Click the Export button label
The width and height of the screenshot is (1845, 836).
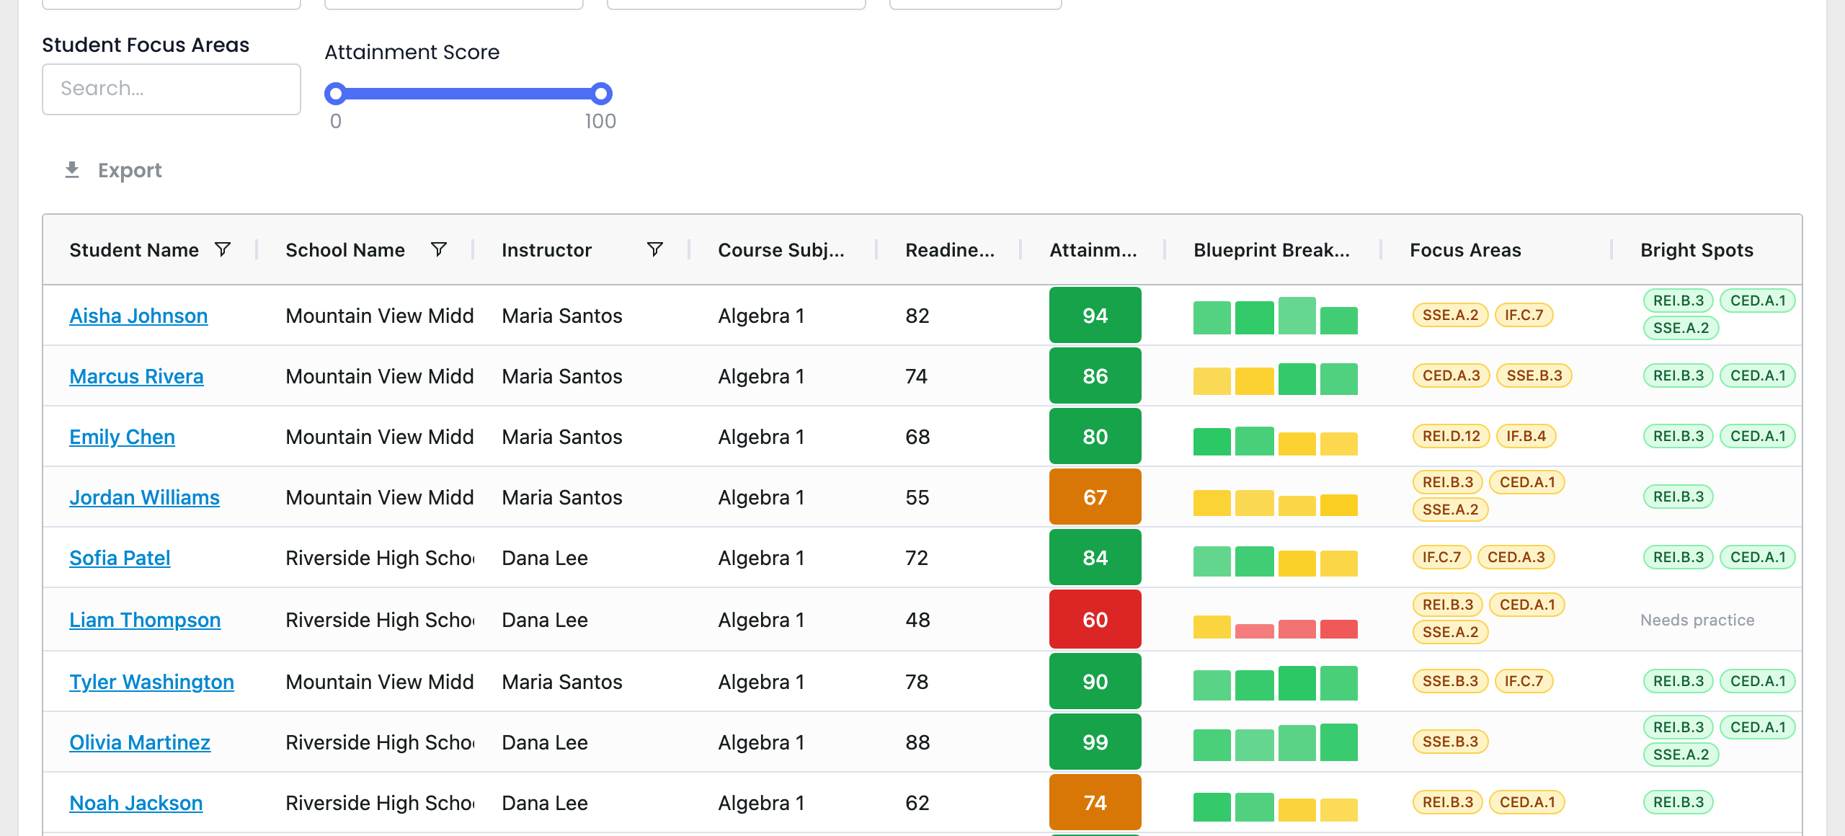pos(130,170)
